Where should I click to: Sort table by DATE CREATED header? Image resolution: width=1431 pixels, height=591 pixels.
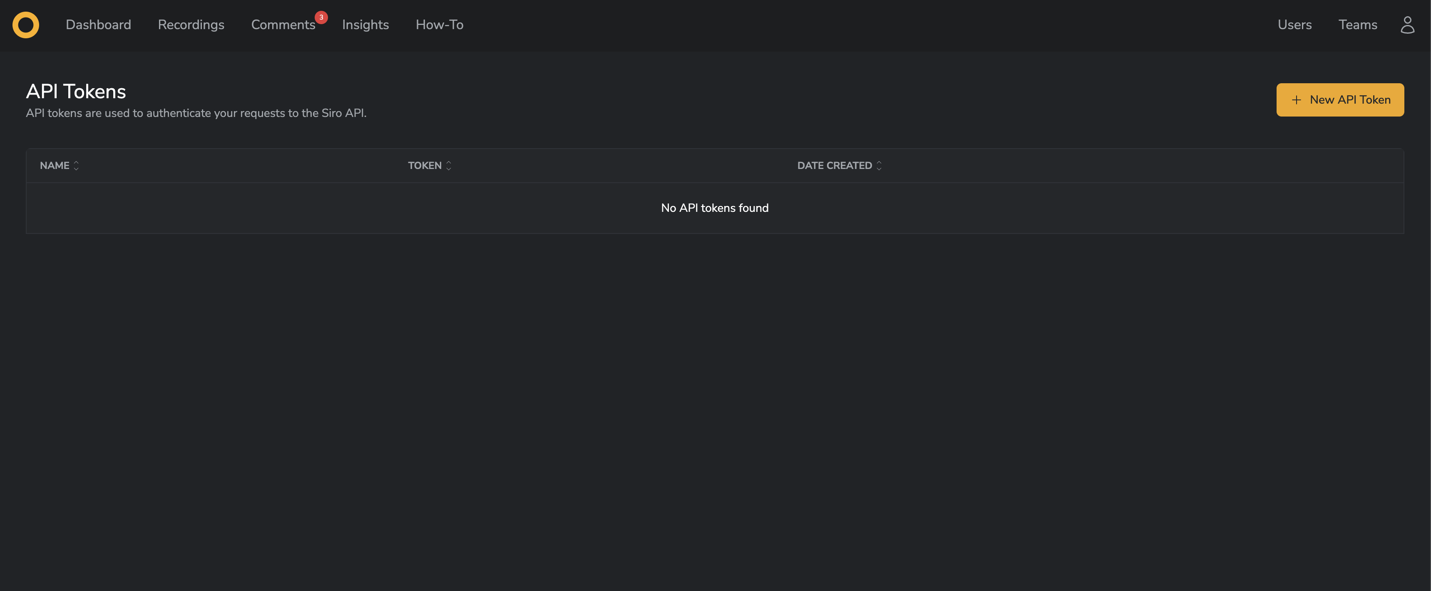pos(835,166)
